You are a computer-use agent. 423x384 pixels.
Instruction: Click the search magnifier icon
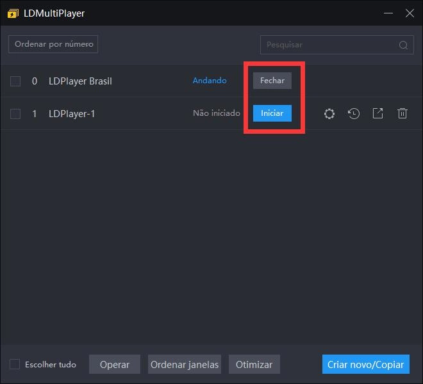pyautogui.click(x=403, y=45)
